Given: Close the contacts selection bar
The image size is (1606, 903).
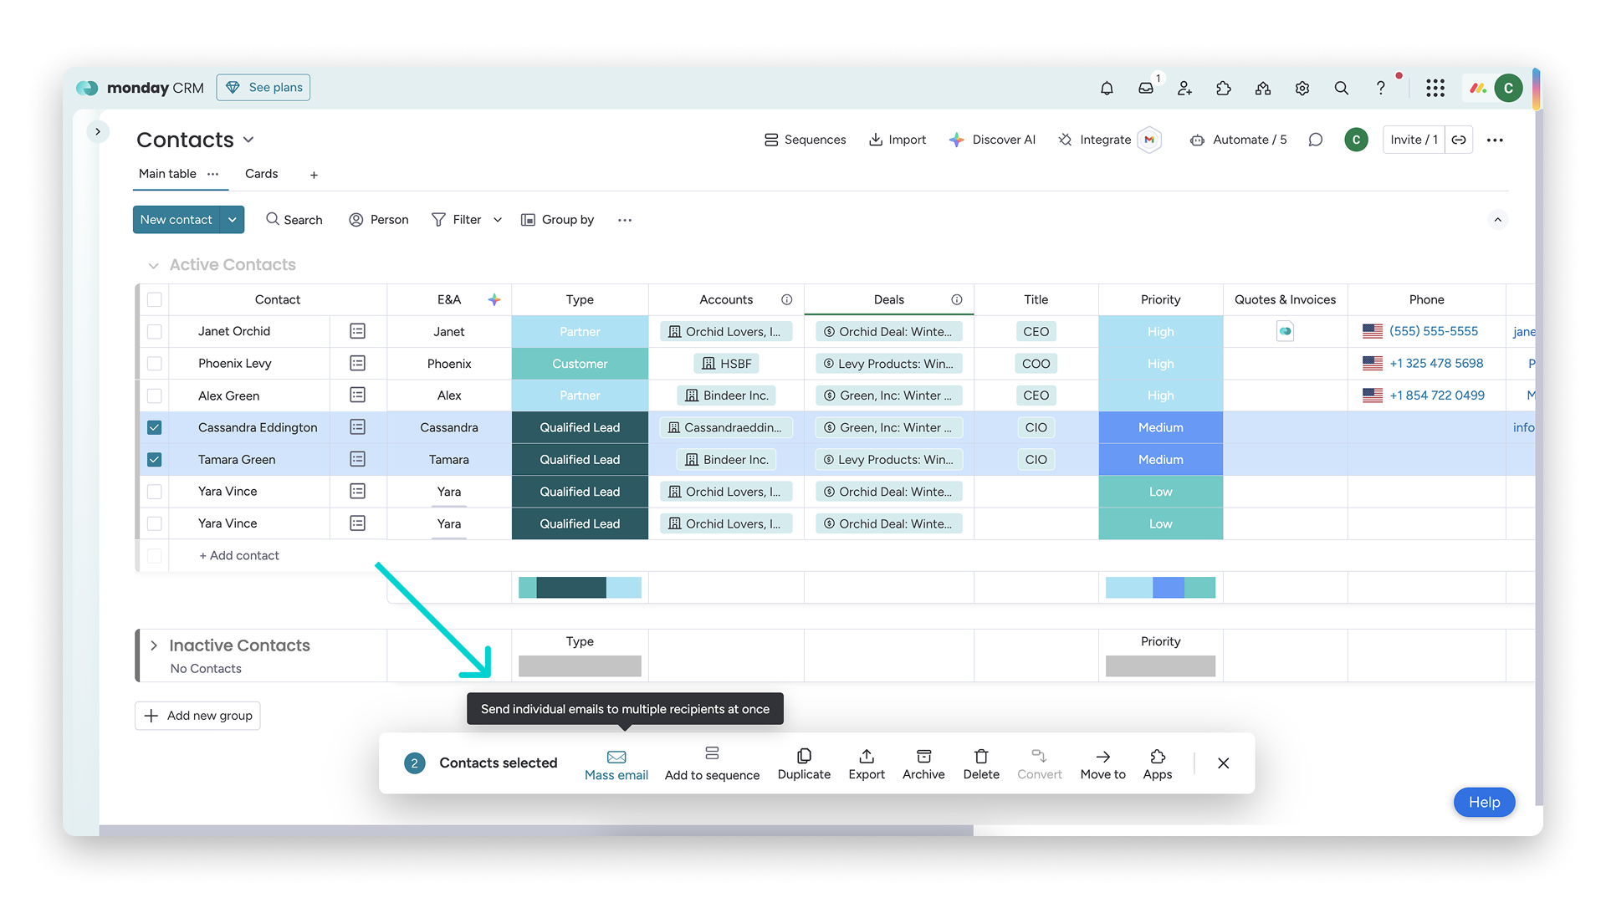Looking at the screenshot, I should [x=1224, y=763].
